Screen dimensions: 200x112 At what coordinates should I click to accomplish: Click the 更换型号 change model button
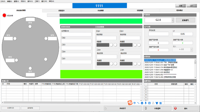186,20
